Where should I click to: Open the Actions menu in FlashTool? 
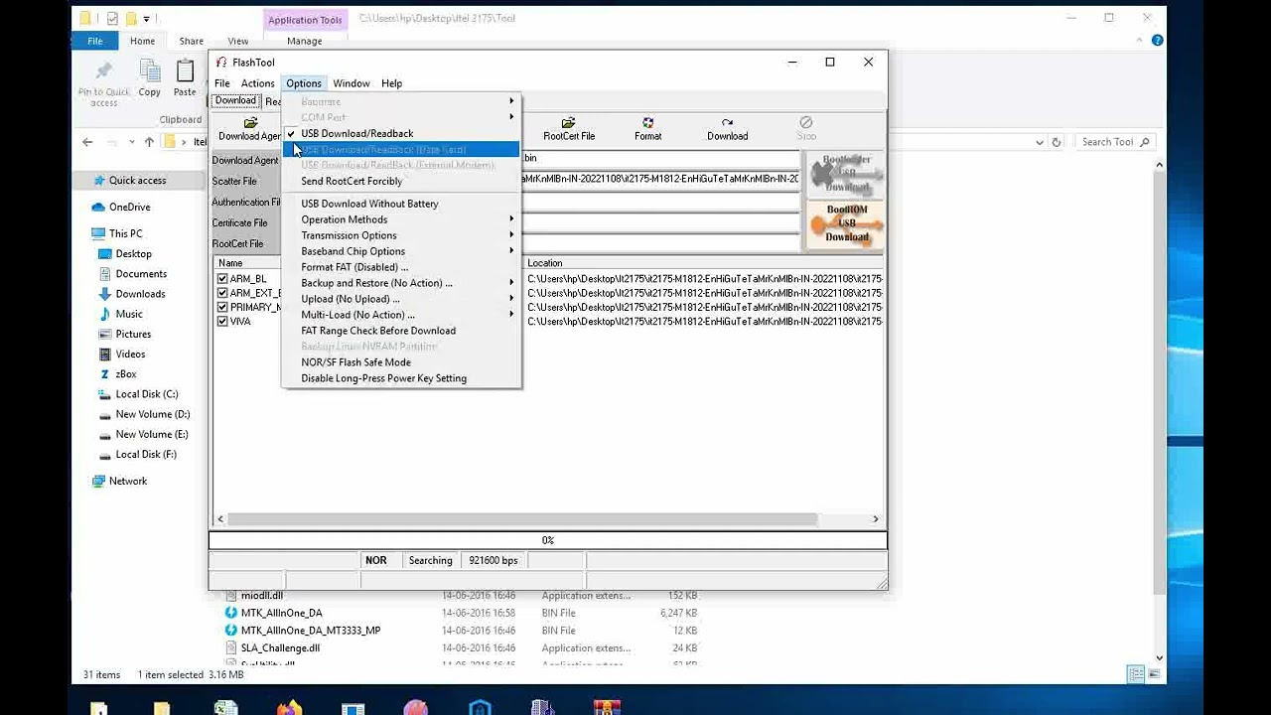coord(257,83)
